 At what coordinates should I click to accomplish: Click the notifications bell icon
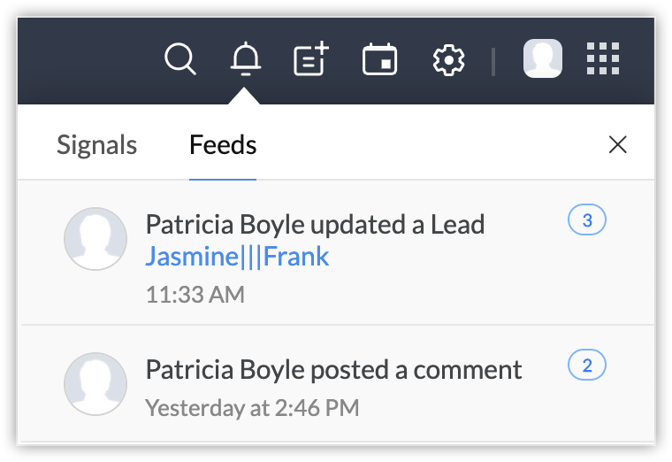[246, 60]
